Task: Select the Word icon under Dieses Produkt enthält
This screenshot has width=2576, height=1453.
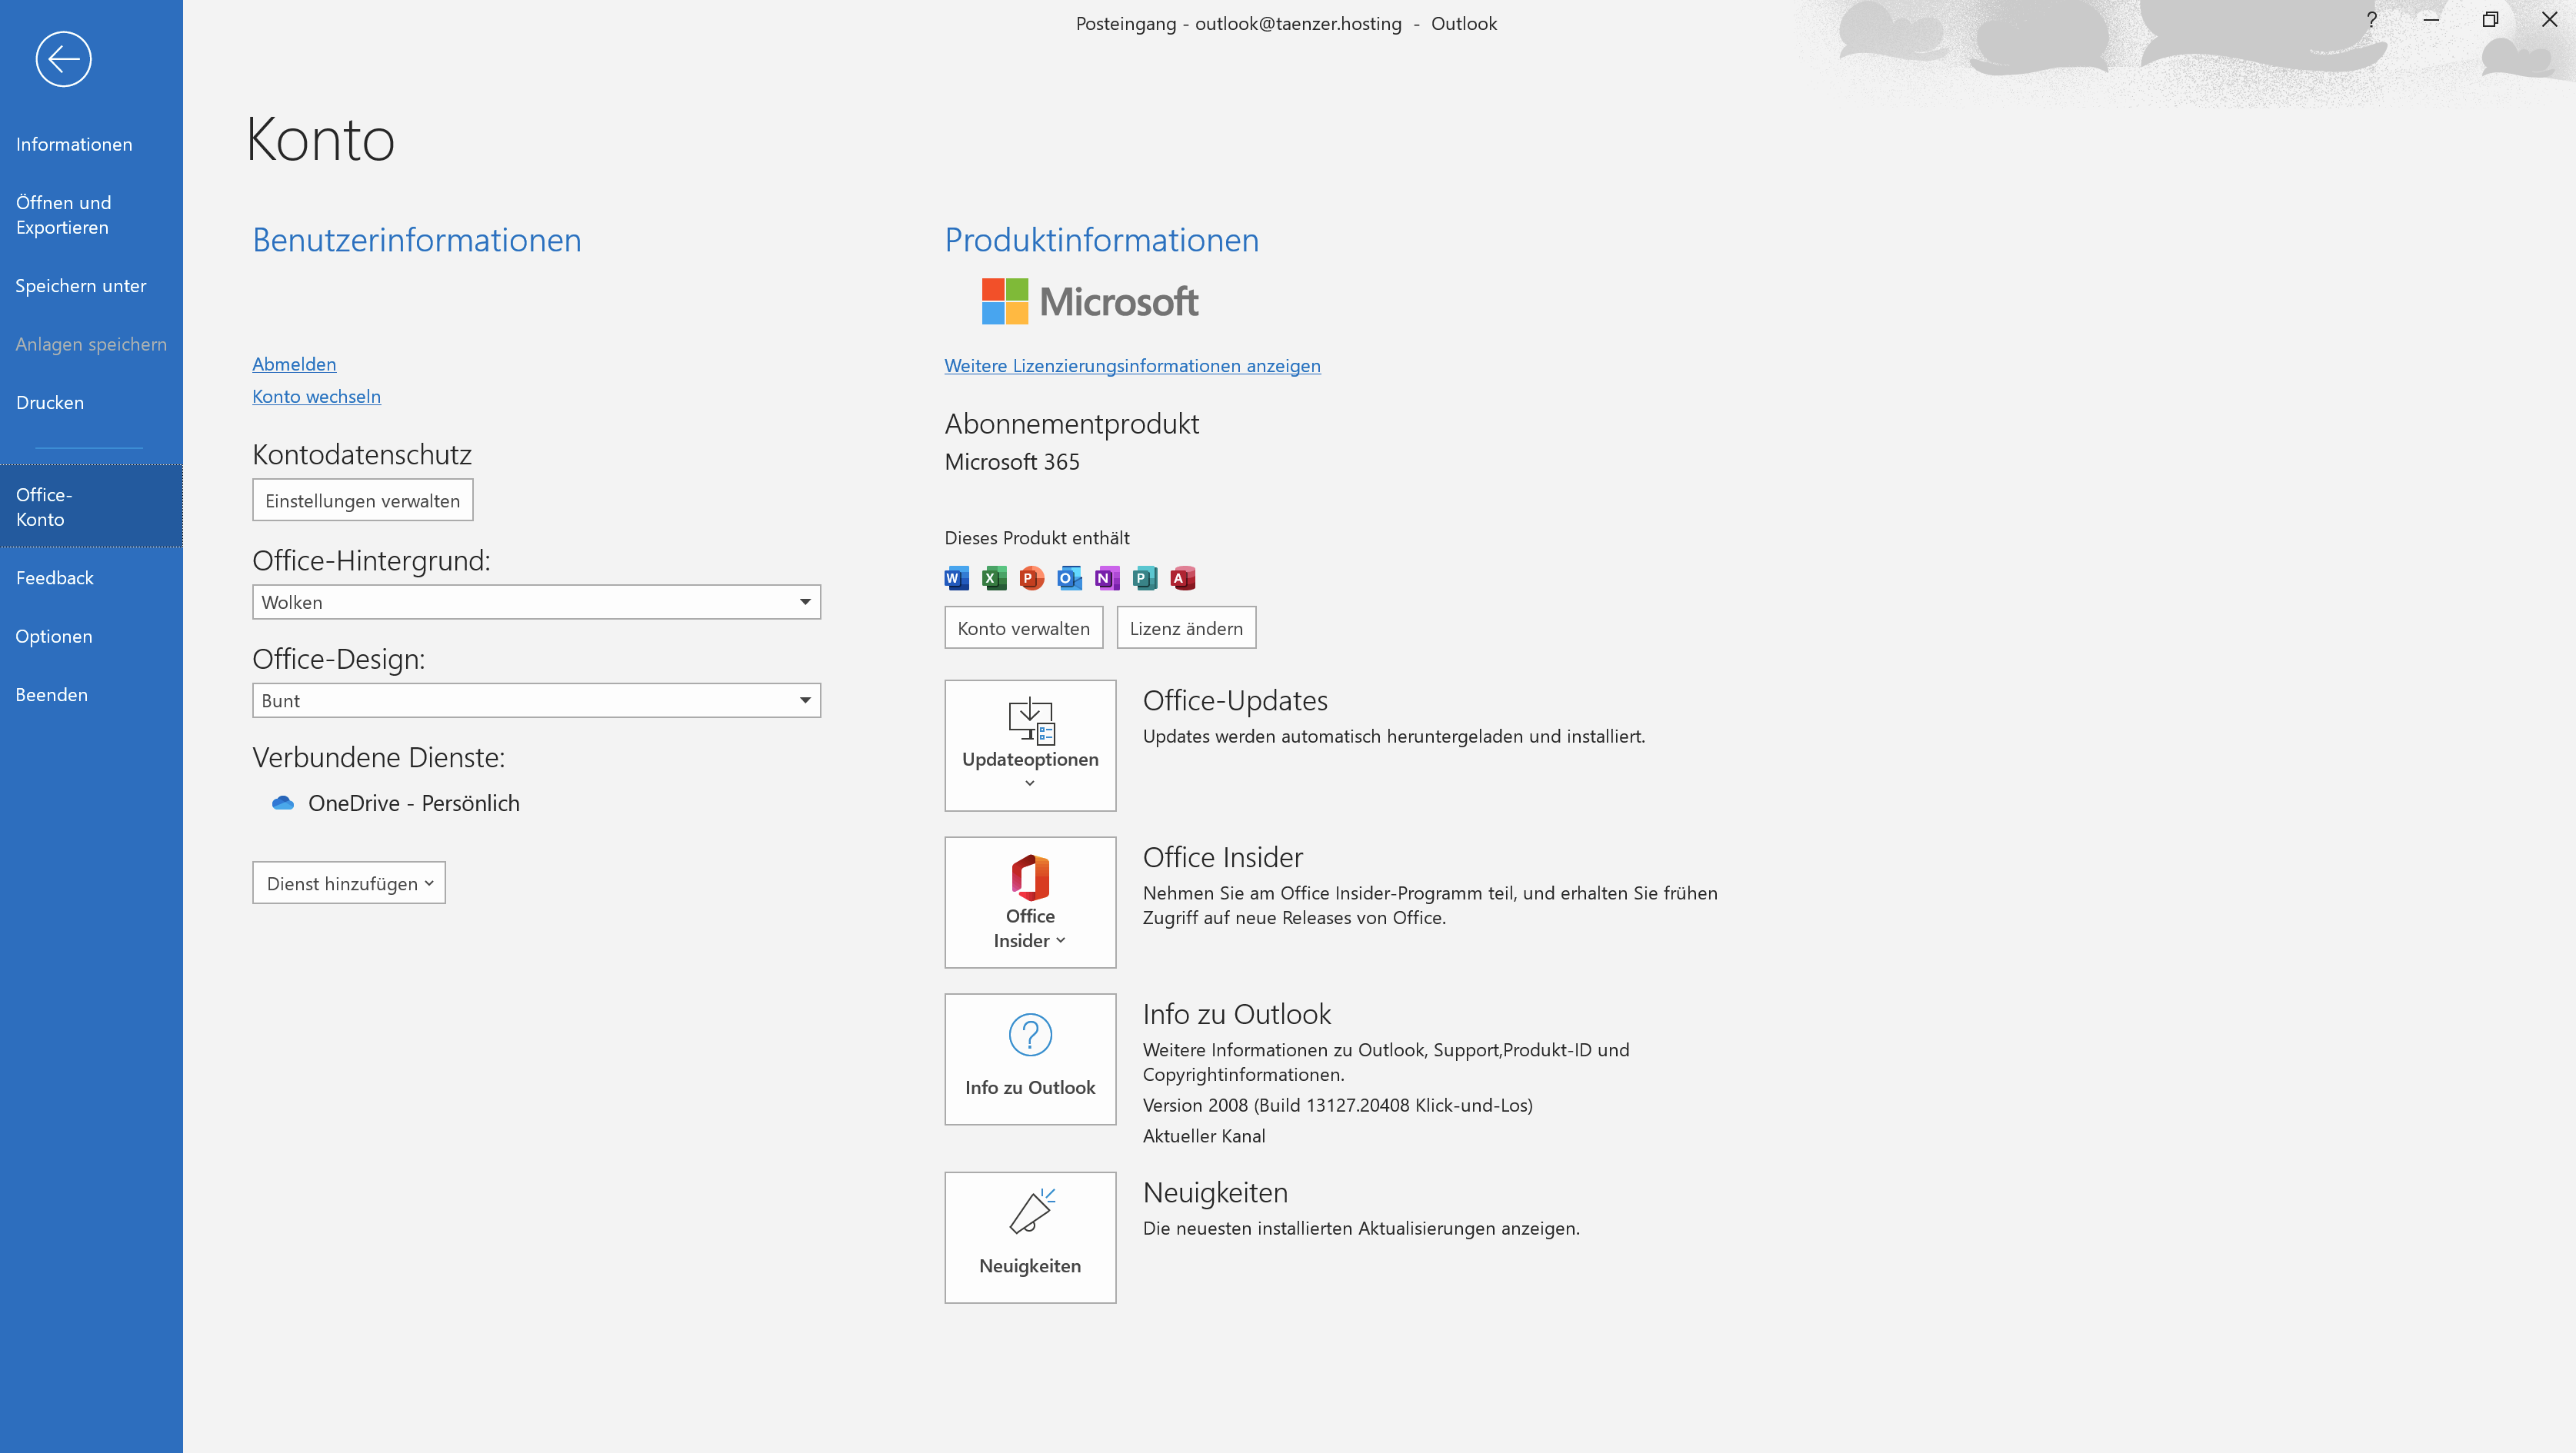Action: 955,577
